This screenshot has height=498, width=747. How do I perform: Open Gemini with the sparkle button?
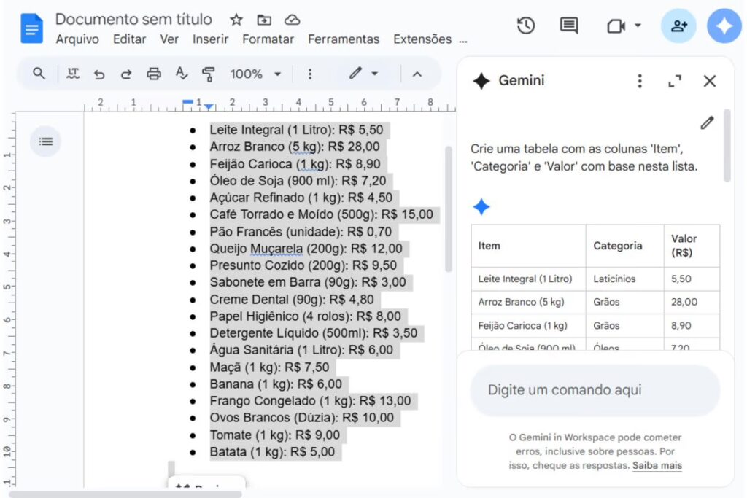click(724, 26)
